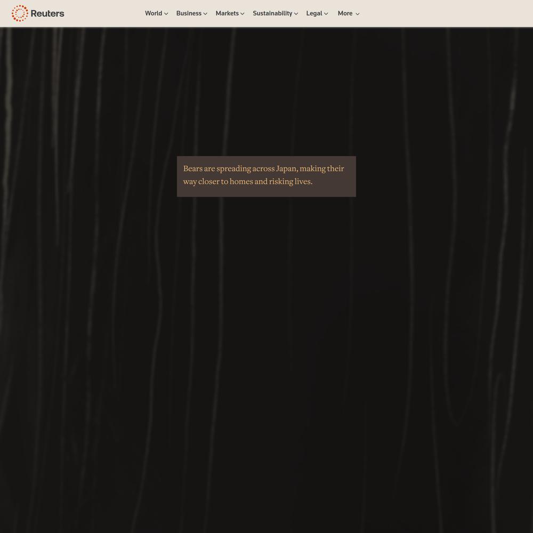
Task: Expand the More chevron arrow
Action: (357, 14)
